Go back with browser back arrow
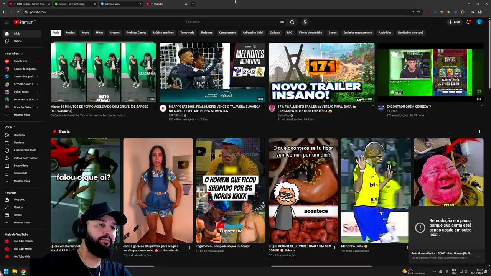The height and width of the screenshot is (276, 491). 4,12
